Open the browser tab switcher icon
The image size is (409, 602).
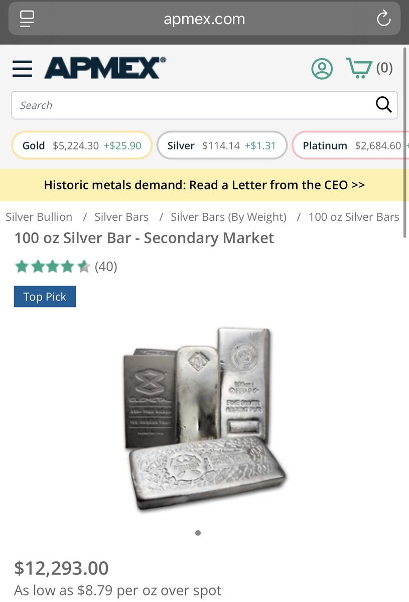(x=27, y=19)
